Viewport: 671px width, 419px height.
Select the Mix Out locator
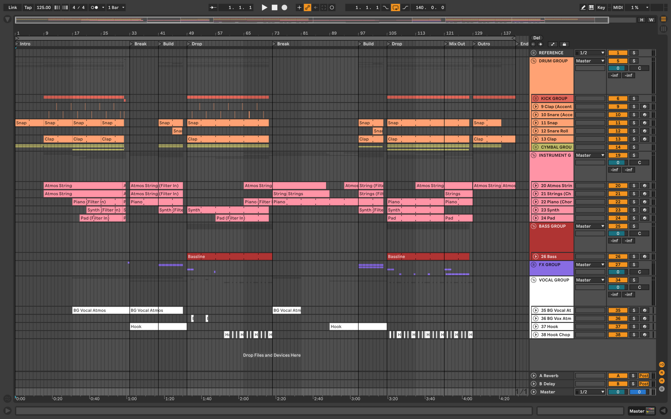point(455,44)
